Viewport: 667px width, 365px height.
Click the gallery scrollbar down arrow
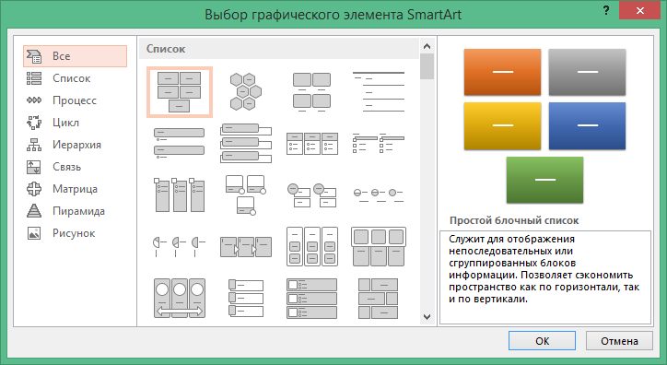[x=427, y=317]
